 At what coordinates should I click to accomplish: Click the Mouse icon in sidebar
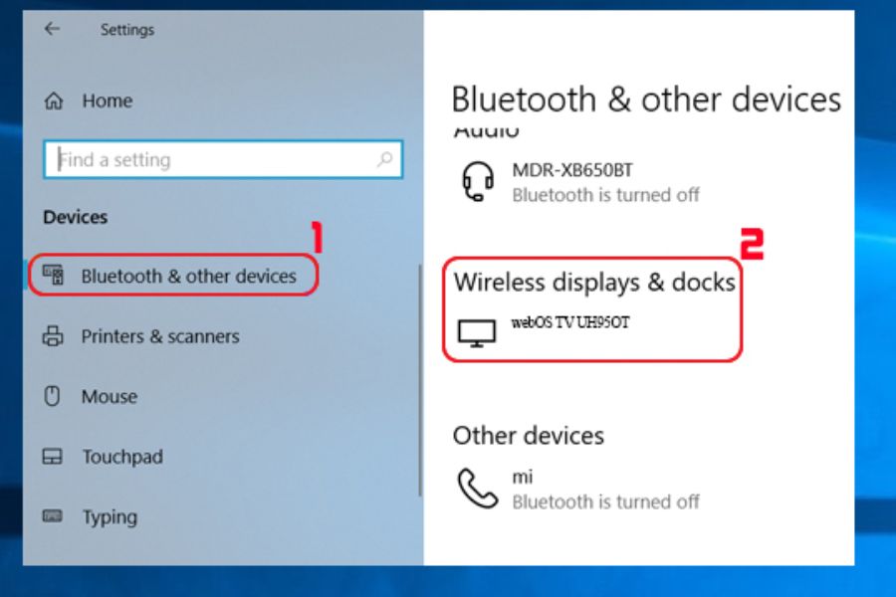pos(54,396)
